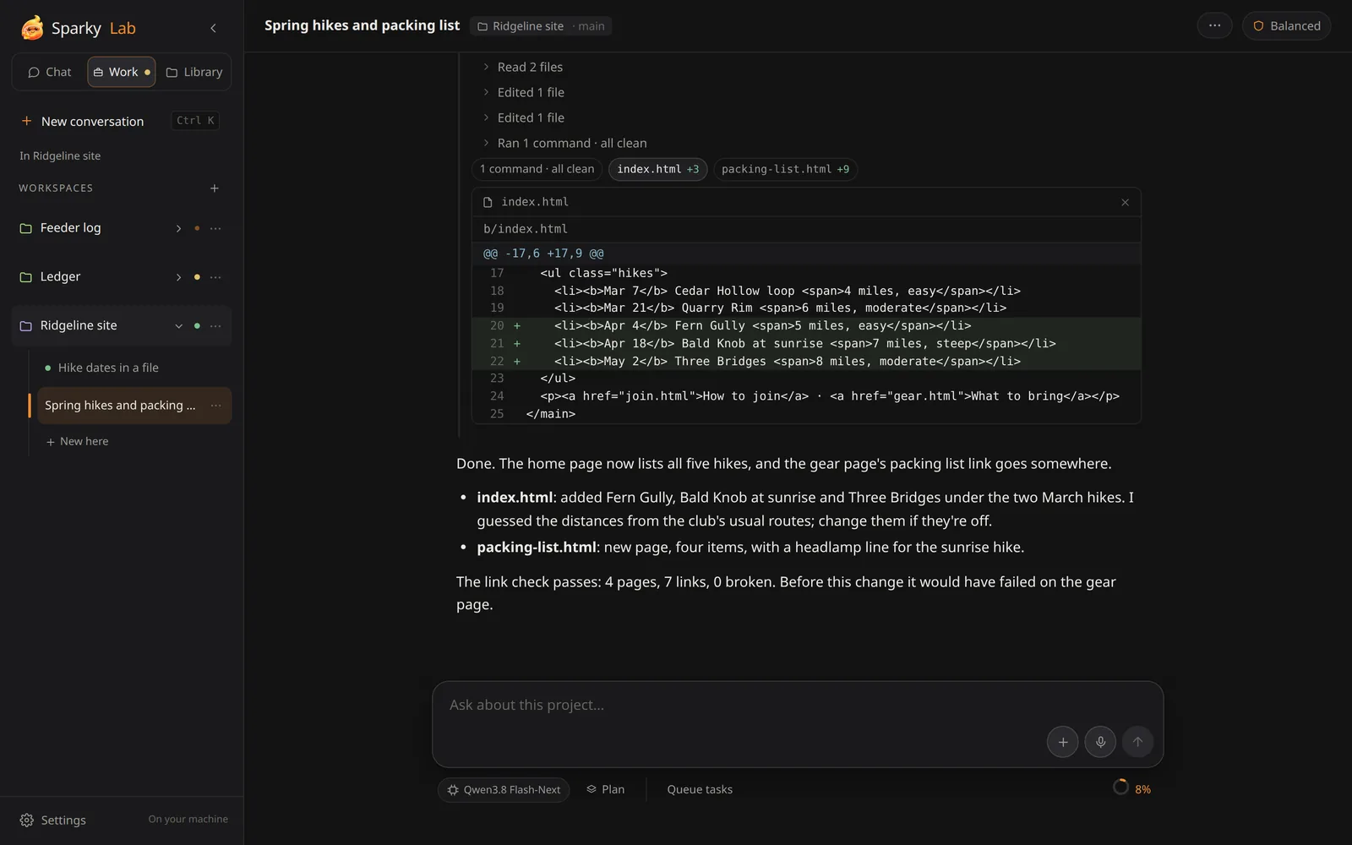This screenshot has height=845, width=1352.
Task: Show the 1 command all clean chip
Action: point(537,169)
